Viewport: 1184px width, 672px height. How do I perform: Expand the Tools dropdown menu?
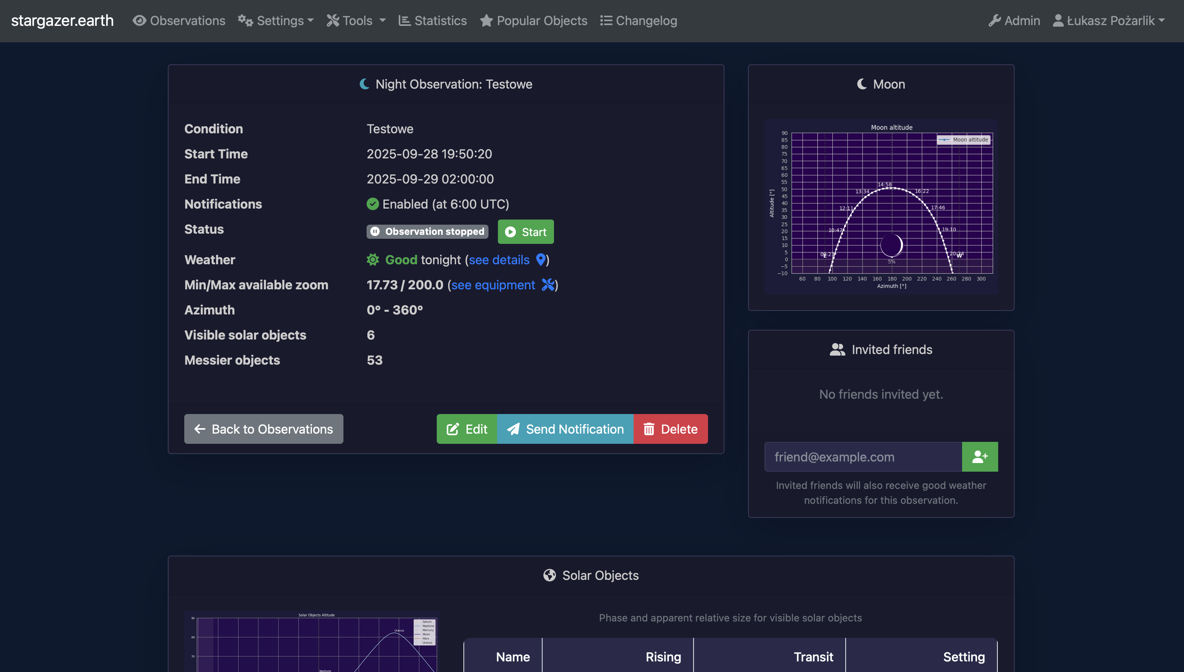click(356, 21)
